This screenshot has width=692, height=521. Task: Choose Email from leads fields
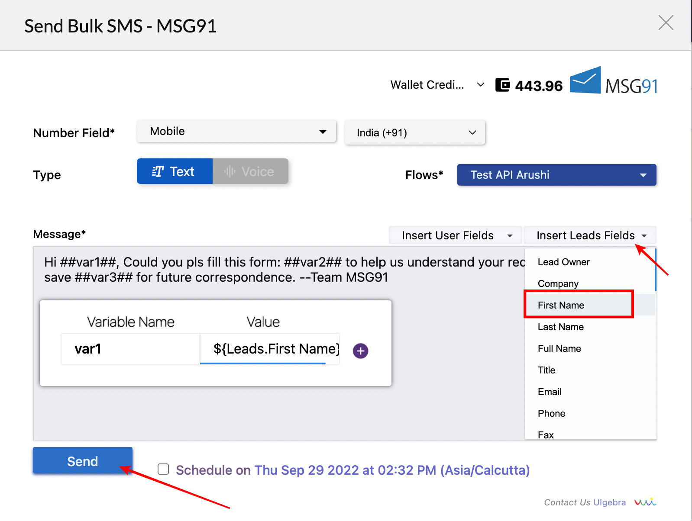[589, 392]
